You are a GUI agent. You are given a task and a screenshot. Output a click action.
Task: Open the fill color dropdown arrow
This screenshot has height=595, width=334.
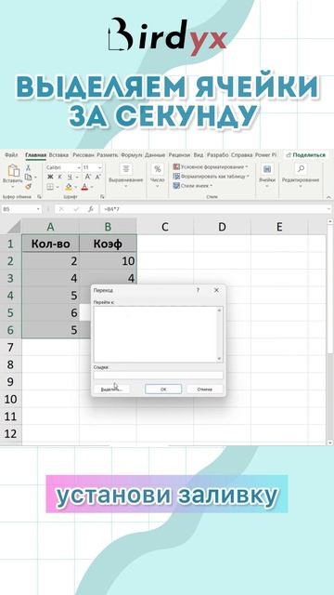(75, 187)
